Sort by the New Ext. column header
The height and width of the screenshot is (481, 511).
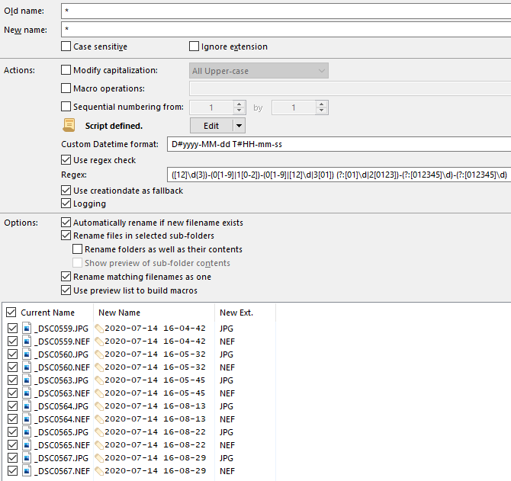click(236, 313)
